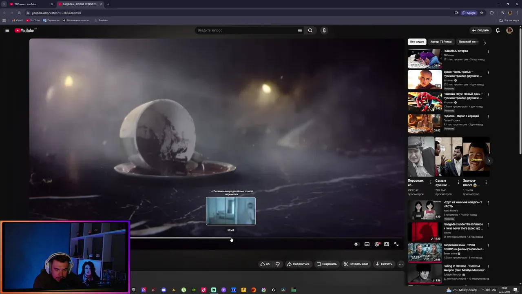
Task: Open the "Переводчик" bookmark
Action: pyautogui.click(x=51, y=20)
